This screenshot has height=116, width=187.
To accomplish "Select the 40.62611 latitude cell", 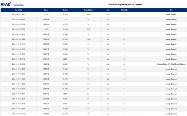I will coord(46,64).
